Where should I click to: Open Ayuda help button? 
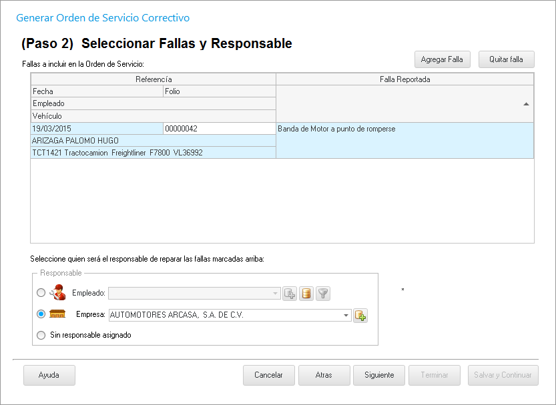[x=49, y=375]
